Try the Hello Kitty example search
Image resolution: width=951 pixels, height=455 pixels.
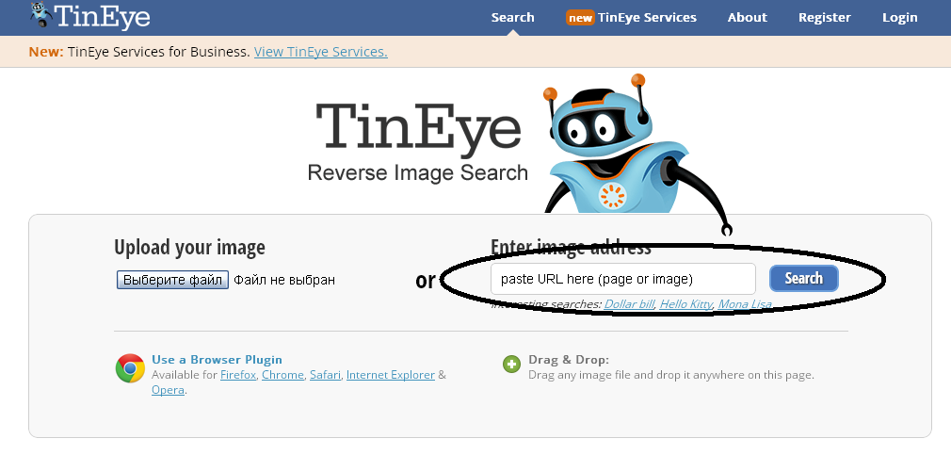(685, 304)
